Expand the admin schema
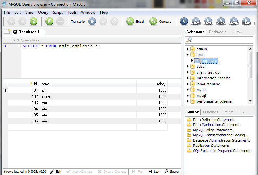 click(188, 49)
